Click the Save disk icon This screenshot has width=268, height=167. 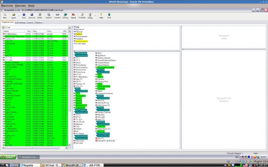click(x=24, y=16)
